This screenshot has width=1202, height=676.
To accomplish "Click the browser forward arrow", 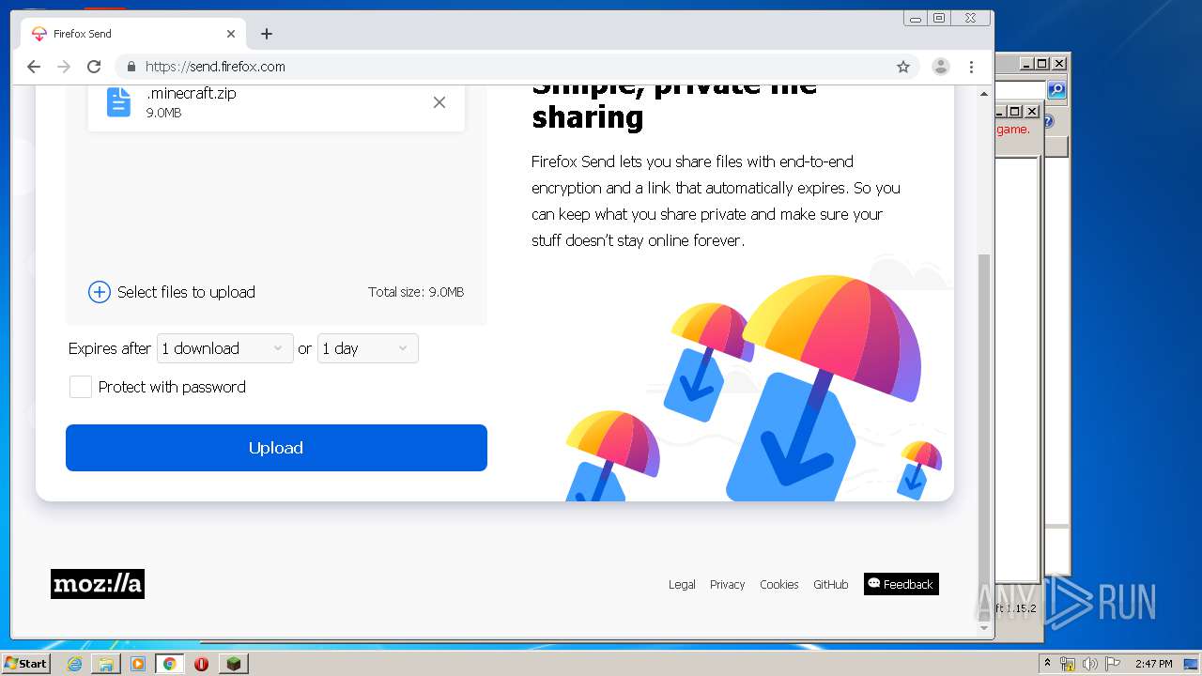I will click(64, 67).
